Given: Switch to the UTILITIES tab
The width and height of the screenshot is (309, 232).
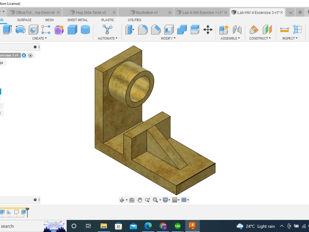Looking at the screenshot, I should click(x=134, y=20).
